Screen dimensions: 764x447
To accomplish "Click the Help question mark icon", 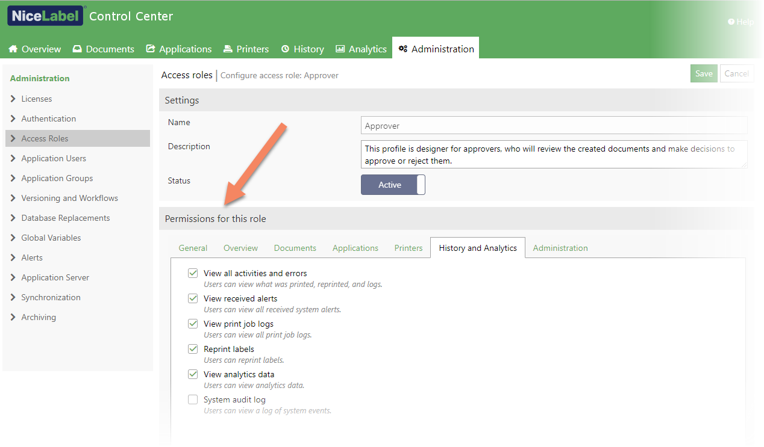I will [x=731, y=22].
